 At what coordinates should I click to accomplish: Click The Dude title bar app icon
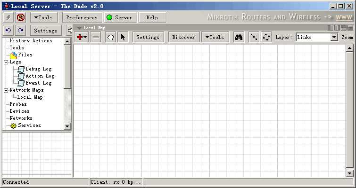[7, 6]
